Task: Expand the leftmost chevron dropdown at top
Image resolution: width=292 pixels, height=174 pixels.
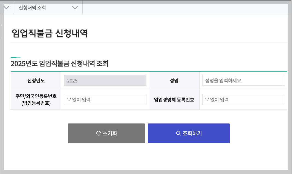Action: [6, 8]
